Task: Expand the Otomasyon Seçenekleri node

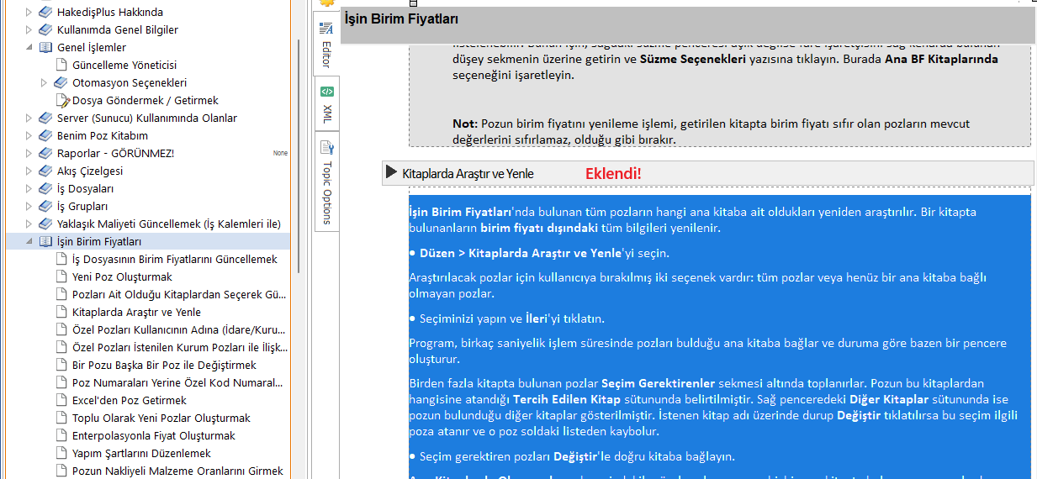Action: coord(45,83)
